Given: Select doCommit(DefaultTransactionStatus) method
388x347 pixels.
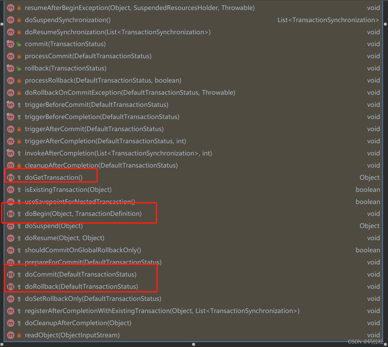Looking at the screenshot, I should [80, 274].
